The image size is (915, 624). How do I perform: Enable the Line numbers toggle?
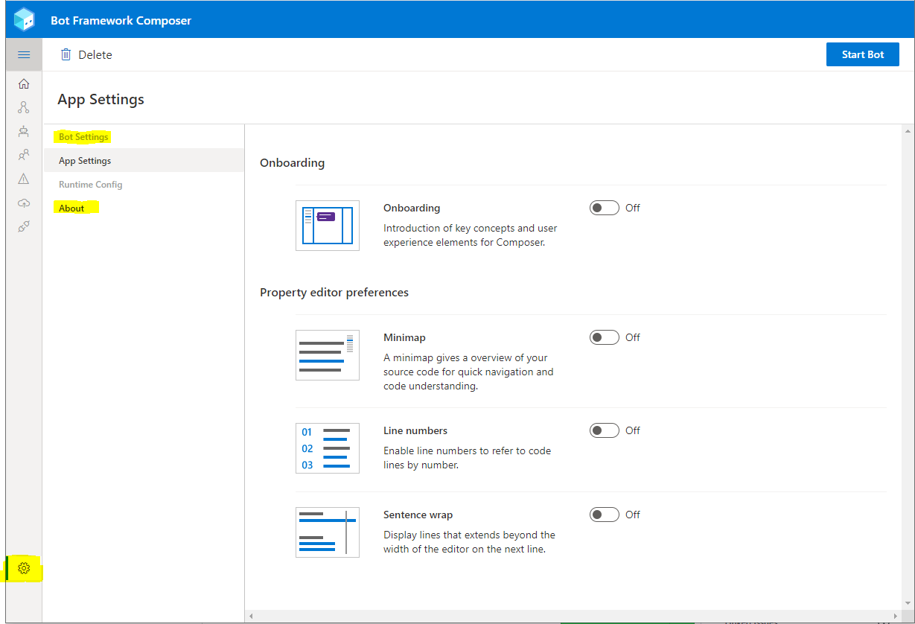(x=604, y=430)
